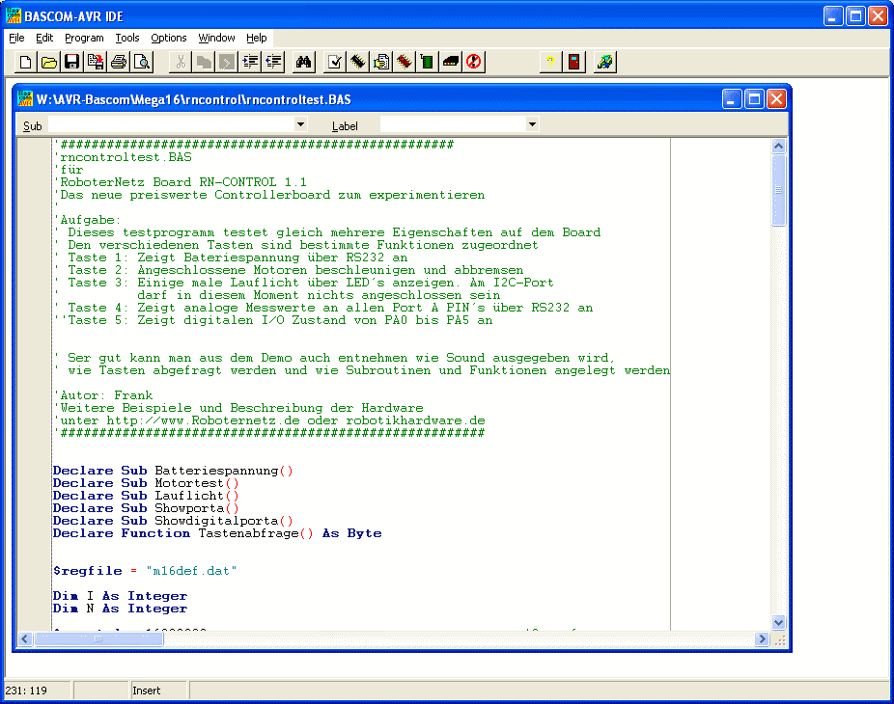Viewport: 894px width, 704px height.
Task: Click the 'Dim N As Integer' line
Action: (x=120, y=609)
